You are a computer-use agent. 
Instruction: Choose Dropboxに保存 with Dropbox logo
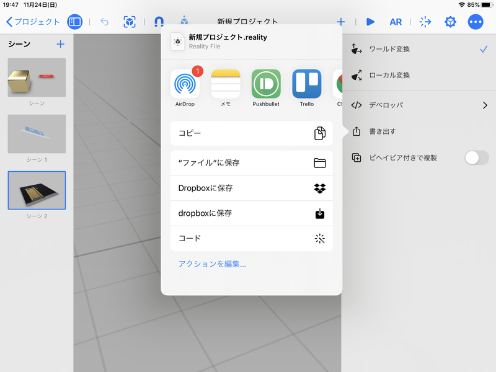(x=252, y=188)
